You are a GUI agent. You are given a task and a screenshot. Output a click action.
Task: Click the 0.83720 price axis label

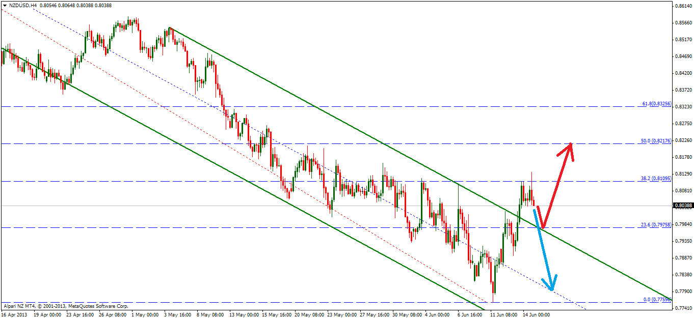click(682, 90)
